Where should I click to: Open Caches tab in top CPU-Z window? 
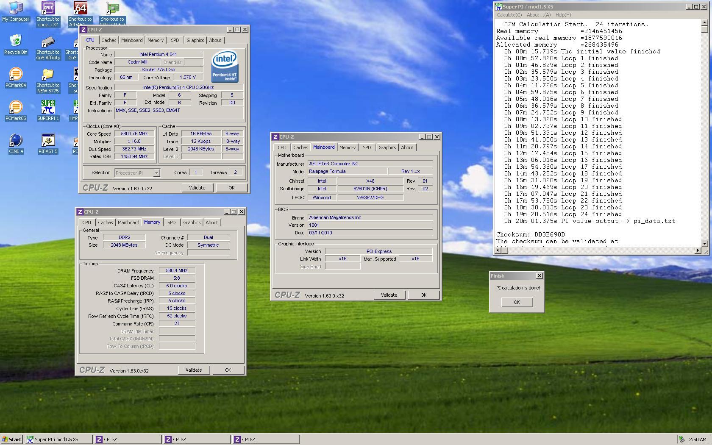pyautogui.click(x=108, y=40)
